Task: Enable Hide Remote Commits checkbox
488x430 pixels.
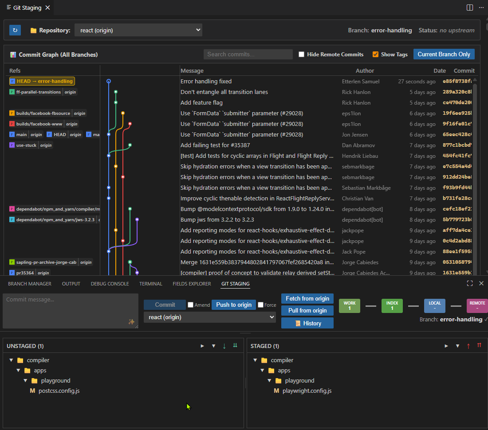Action: click(301, 55)
